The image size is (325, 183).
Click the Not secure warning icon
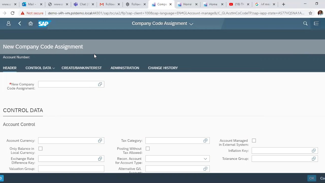pos(23,13)
